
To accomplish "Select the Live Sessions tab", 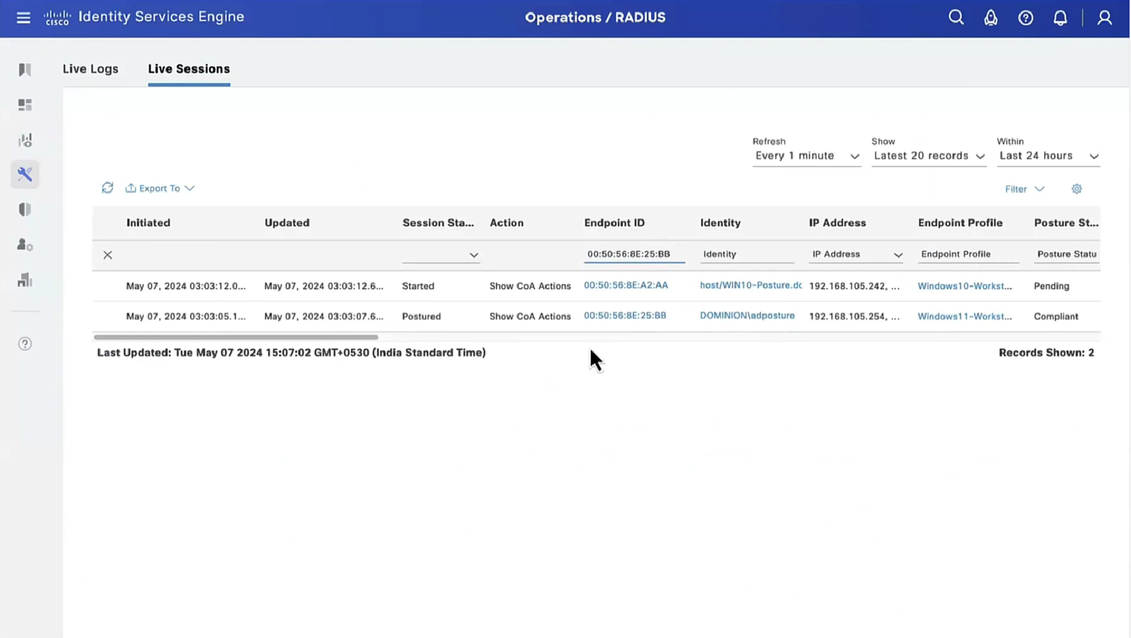I will tap(189, 69).
